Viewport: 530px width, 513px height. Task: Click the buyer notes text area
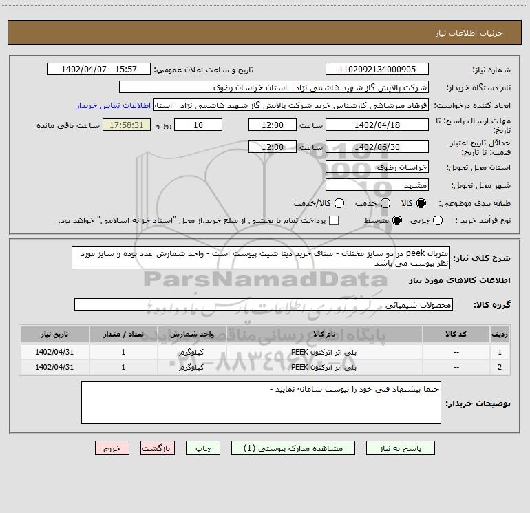click(261, 403)
